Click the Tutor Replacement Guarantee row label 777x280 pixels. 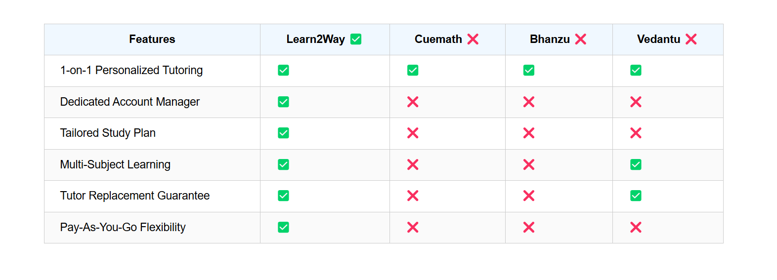[135, 196]
